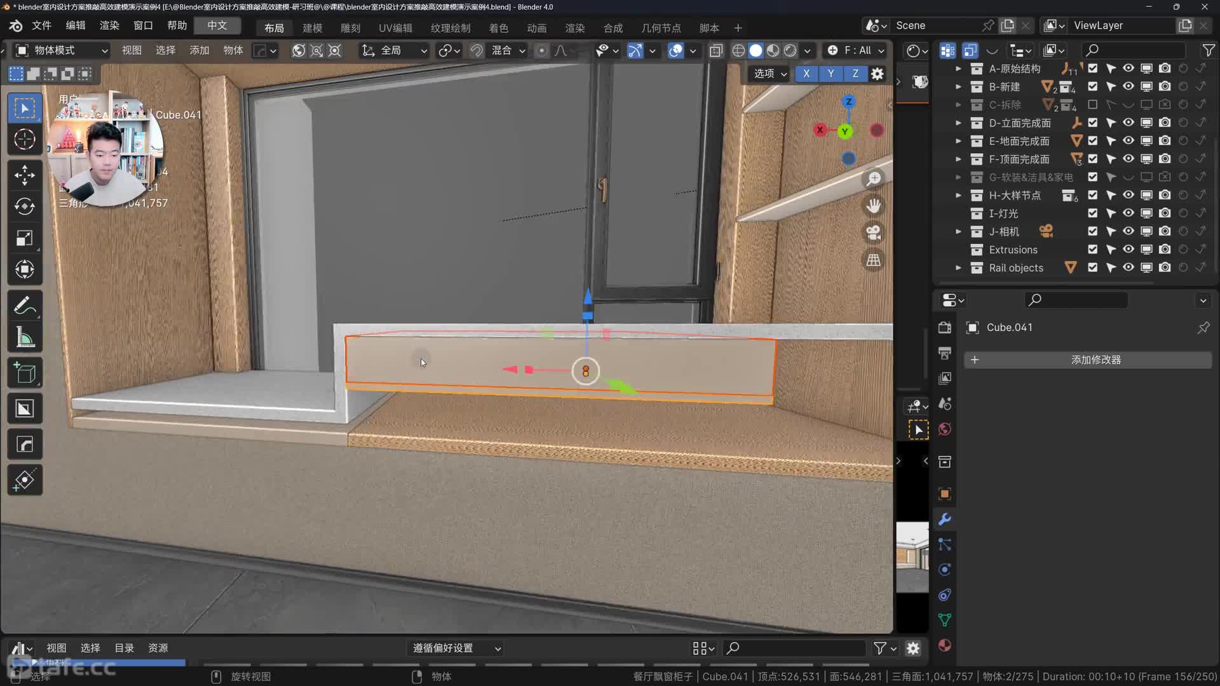
Task: Select the Rotate tool
Action: (25, 206)
